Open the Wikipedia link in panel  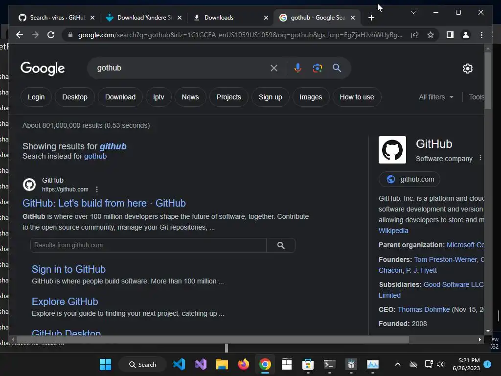point(393,231)
